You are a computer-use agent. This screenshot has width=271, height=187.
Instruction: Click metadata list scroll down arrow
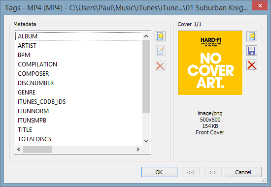[146, 141]
